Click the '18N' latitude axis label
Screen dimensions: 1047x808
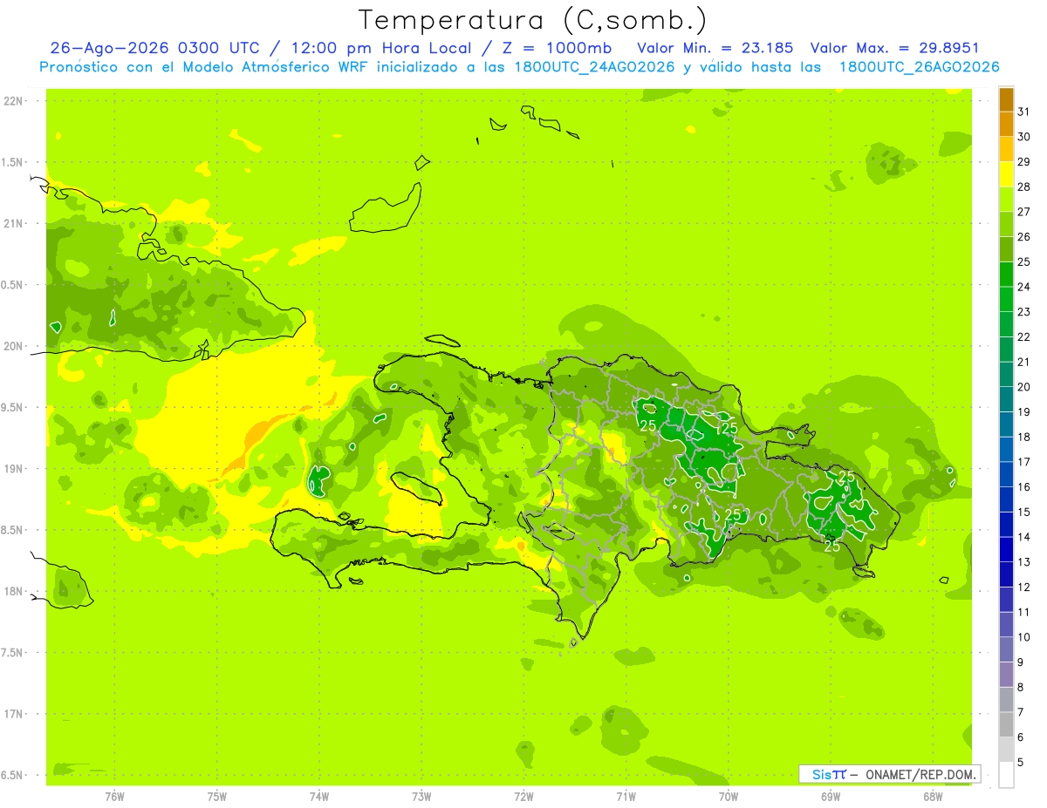(15, 591)
